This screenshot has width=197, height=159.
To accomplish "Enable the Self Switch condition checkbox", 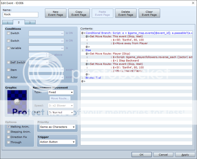I will [x=9, y=63].
